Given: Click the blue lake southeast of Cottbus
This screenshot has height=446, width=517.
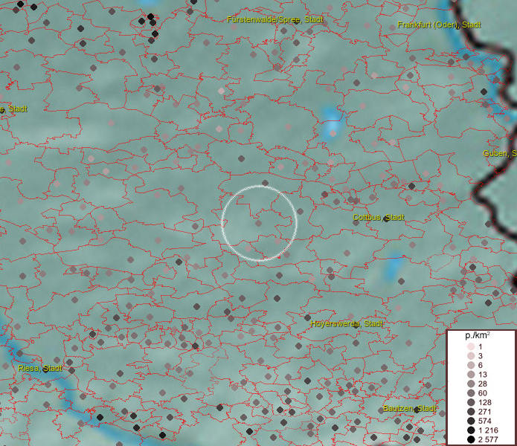Looking at the screenshot, I should [x=394, y=264].
